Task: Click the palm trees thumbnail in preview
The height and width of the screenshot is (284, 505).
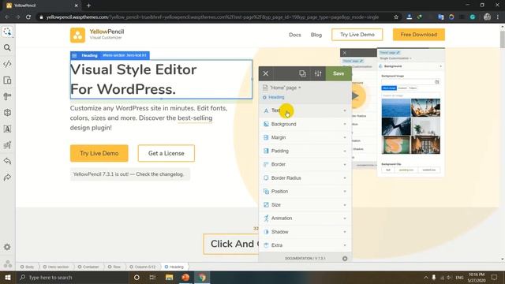Action: tap(425, 107)
